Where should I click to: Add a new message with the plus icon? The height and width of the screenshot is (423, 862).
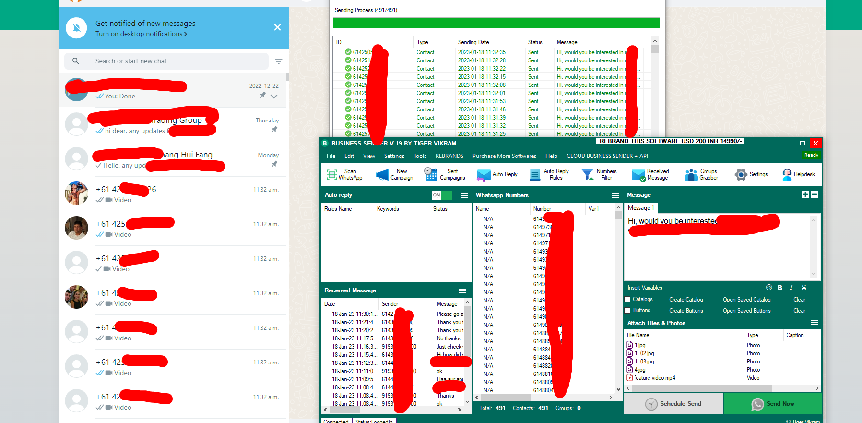[x=805, y=194]
